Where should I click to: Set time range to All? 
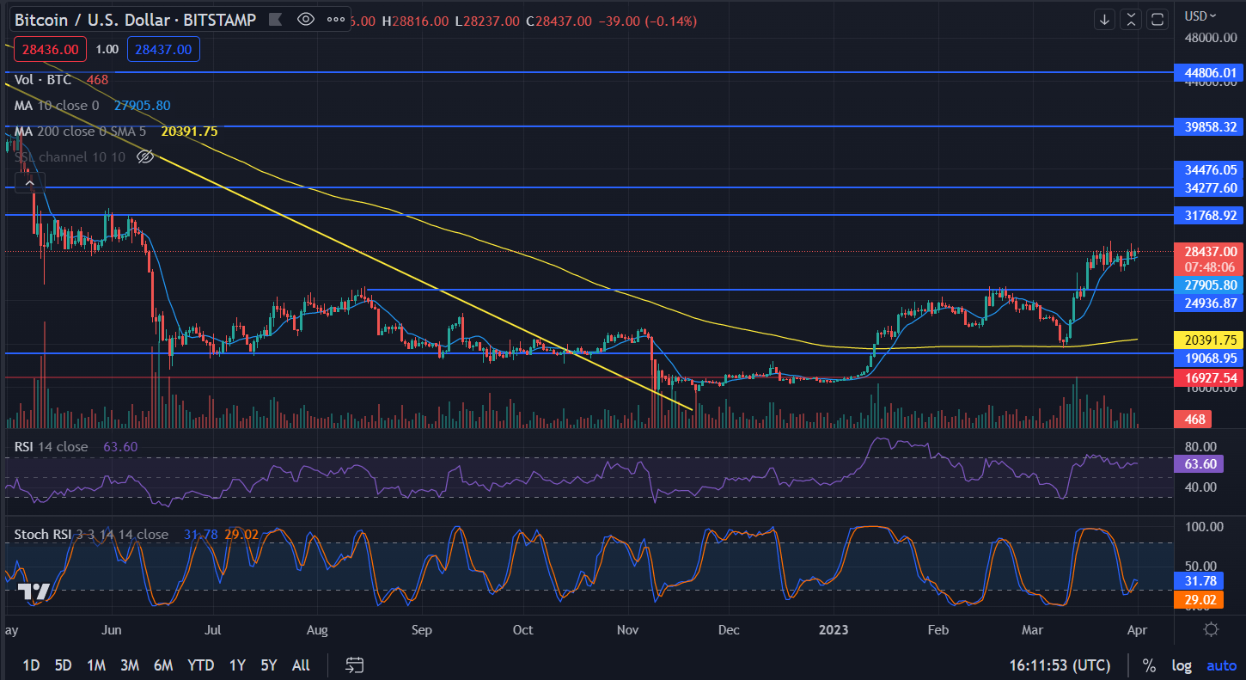pyautogui.click(x=301, y=665)
